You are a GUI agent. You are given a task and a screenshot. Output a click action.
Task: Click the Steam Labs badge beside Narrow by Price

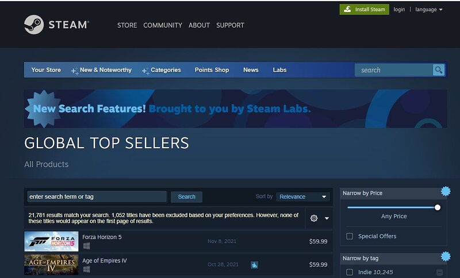tap(446, 191)
